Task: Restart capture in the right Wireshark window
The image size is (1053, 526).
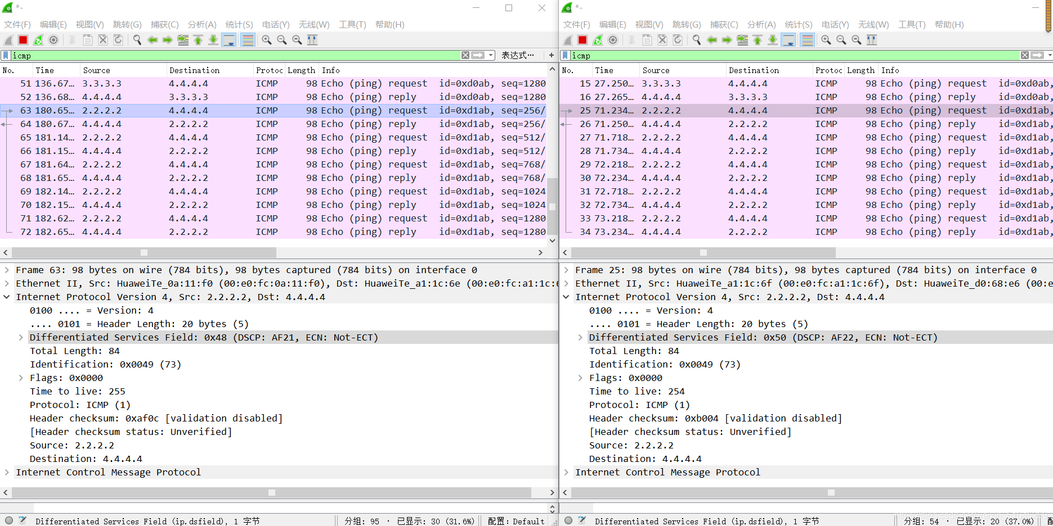Action: coord(598,40)
